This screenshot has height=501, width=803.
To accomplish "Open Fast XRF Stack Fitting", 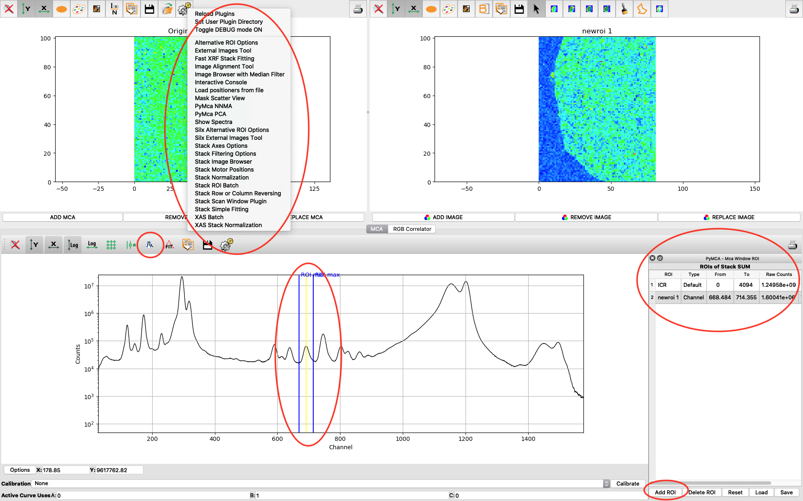I will [225, 58].
